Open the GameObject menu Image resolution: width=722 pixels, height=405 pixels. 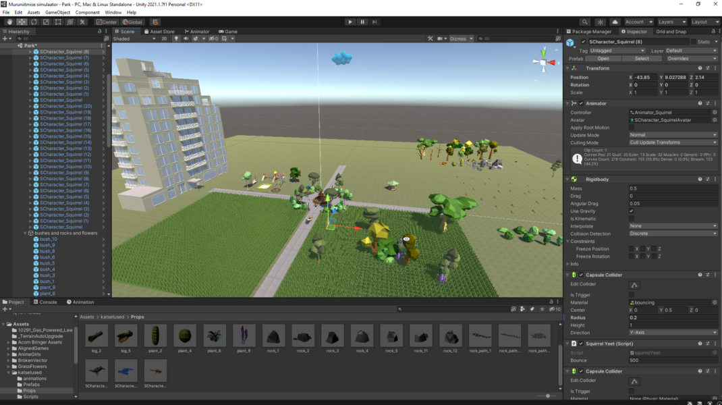[x=57, y=12]
